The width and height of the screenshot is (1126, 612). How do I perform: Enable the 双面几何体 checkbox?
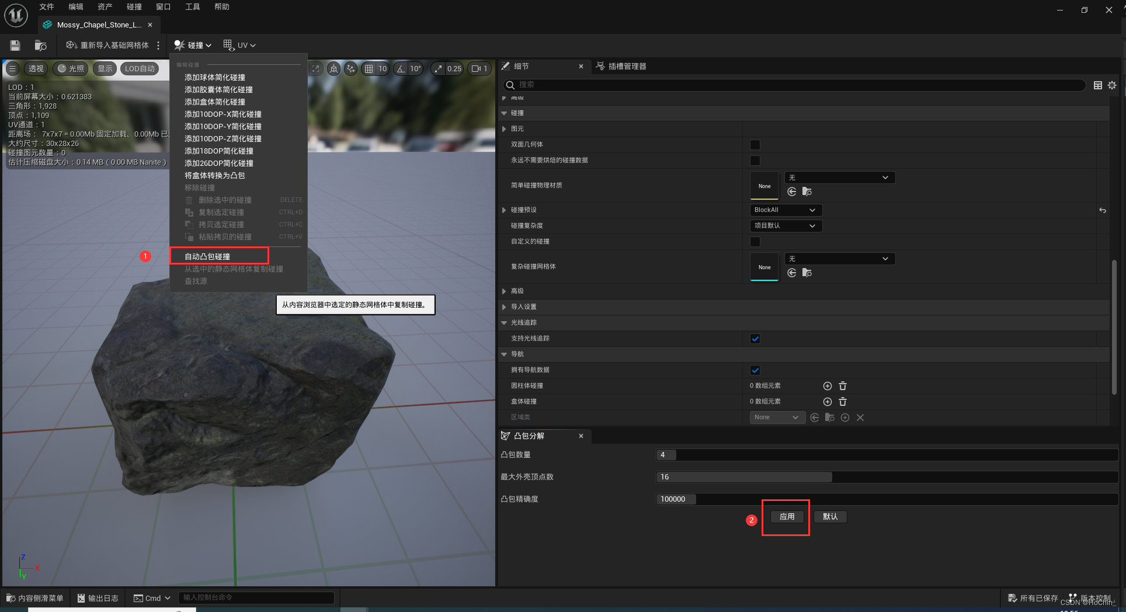tap(755, 144)
